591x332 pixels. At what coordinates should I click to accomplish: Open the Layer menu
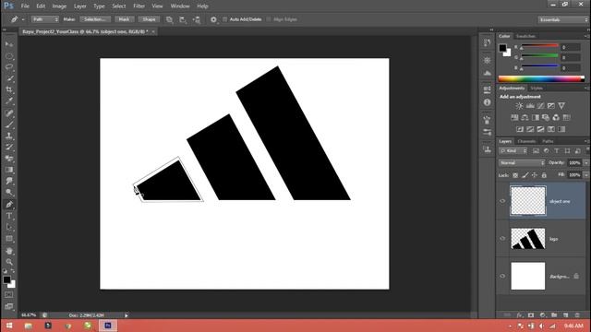[80, 6]
